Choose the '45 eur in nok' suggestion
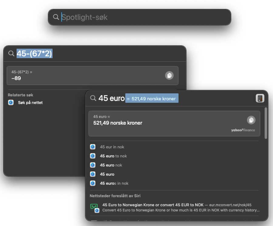273x226 pixels. [x=112, y=147]
